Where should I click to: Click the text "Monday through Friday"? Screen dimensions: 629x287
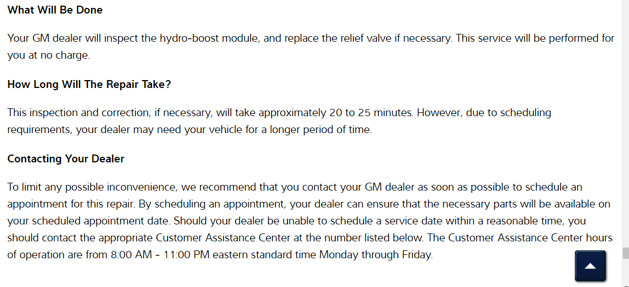coord(375,254)
